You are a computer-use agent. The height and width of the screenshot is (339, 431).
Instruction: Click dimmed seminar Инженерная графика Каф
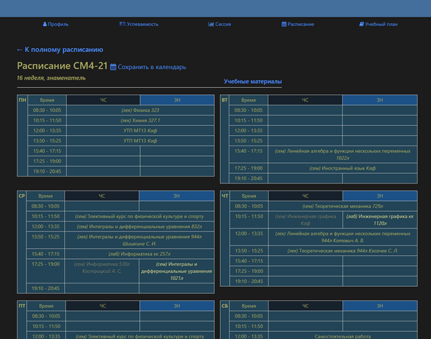(x=305, y=219)
